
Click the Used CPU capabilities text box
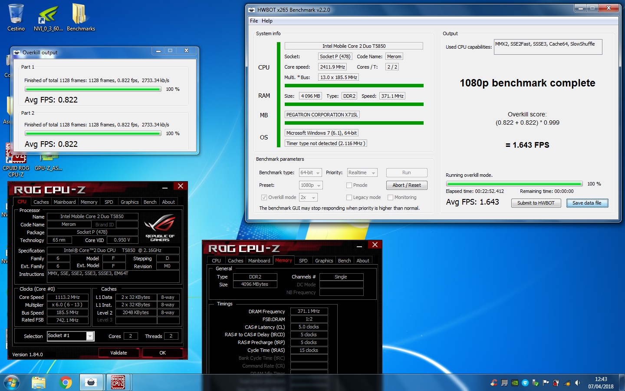(548, 47)
